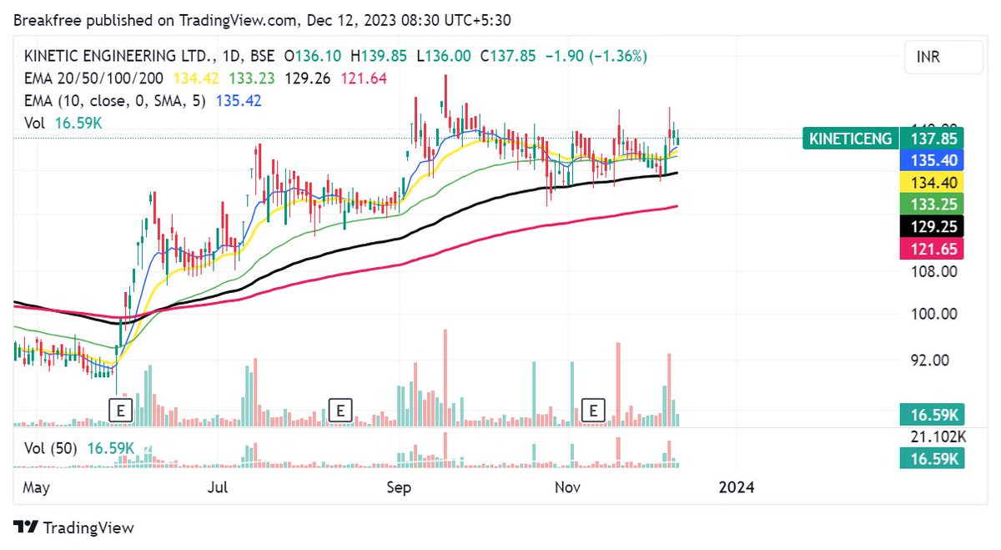Click the earnings "E" marker below June candles
The width and height of the screenshot is (1001, 550).
pyautogui.click(x=120, y=410)
